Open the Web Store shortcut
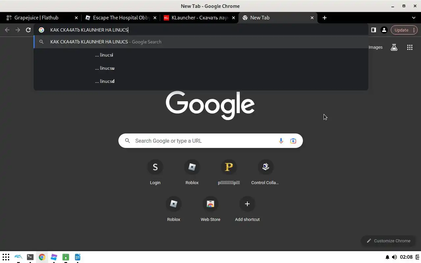 (210, 209)
